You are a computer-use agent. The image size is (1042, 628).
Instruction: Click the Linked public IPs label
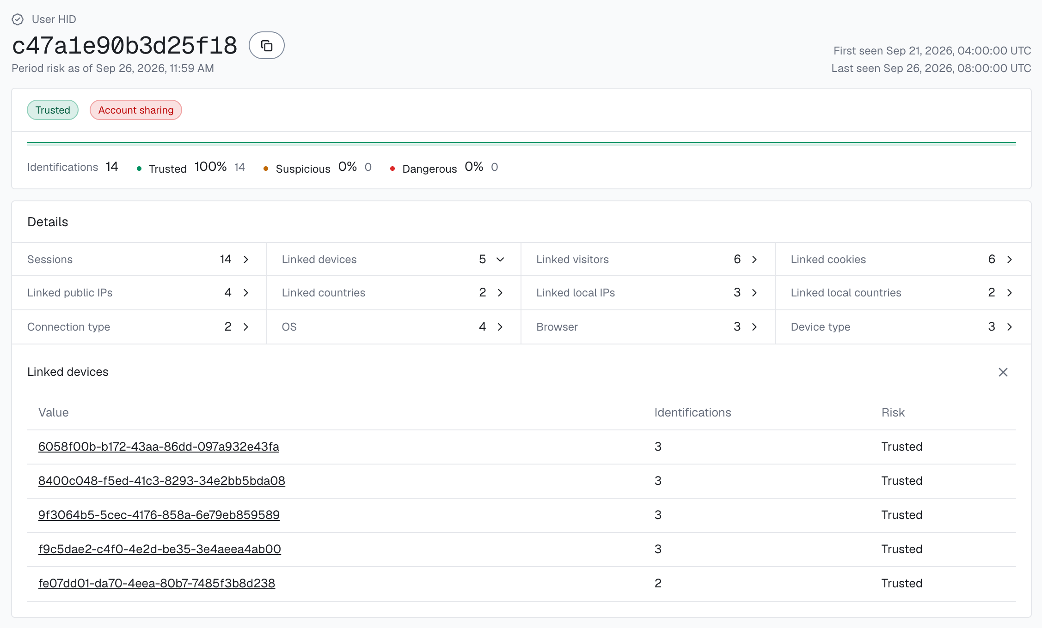(70, 293)
